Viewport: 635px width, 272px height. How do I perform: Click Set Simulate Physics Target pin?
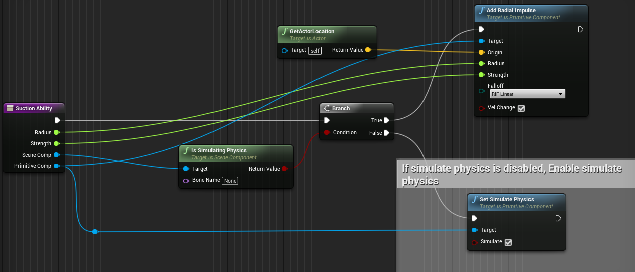[x=474, y=230]
